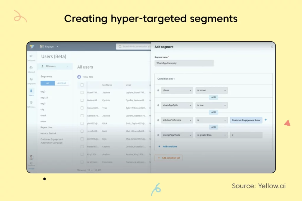The width and height of the screenshot is (302, 201).
Task: Open Customer Engagement Automation Campaign segment
Action: point(52,141)
